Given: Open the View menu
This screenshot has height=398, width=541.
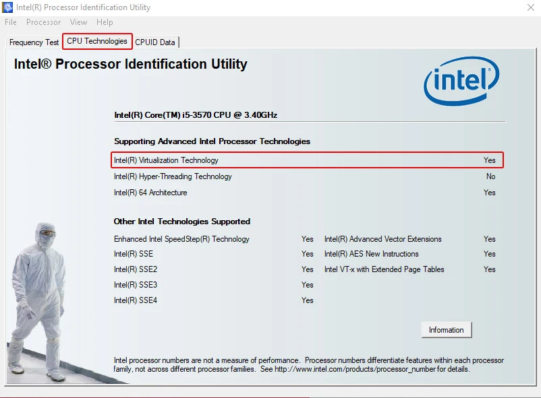Looking at the screenshot, I should click(78, 22).
